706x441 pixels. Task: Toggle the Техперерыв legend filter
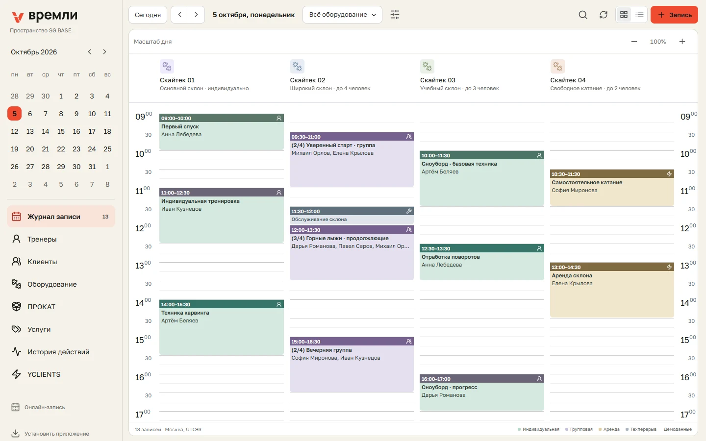click(641, 430)
